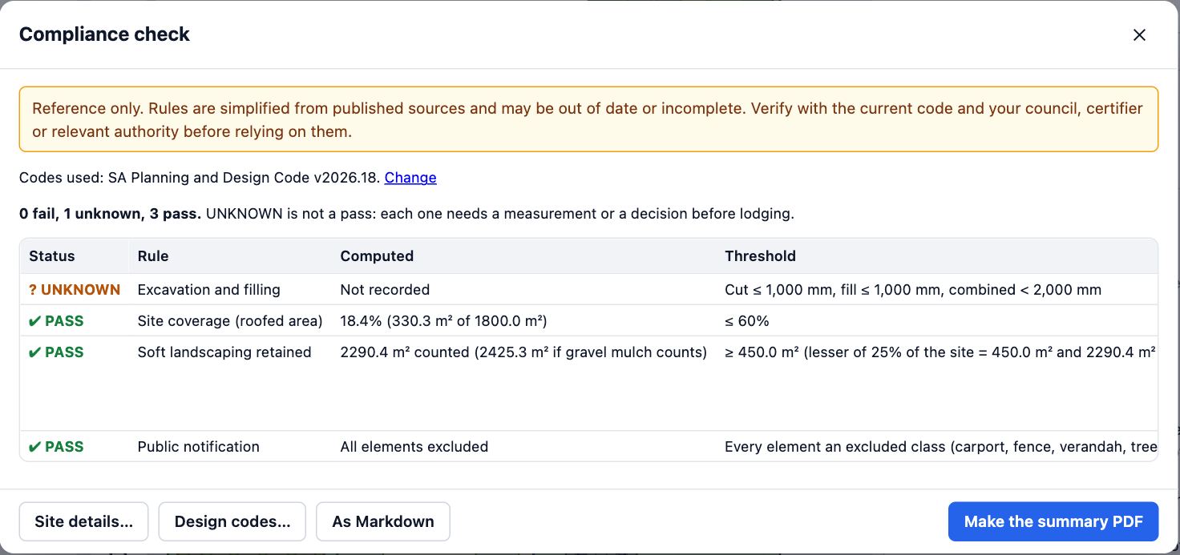This screenshot has height=555, width=1180.
Task: Click the Compliance check title
Action: click(x=104, y=34)
